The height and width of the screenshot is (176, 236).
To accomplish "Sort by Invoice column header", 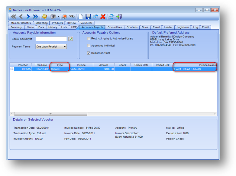I will click(x=81, y=65).
